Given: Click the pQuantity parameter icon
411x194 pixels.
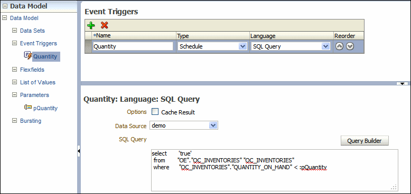Looking at the screenshot, I should pos(28,107).
